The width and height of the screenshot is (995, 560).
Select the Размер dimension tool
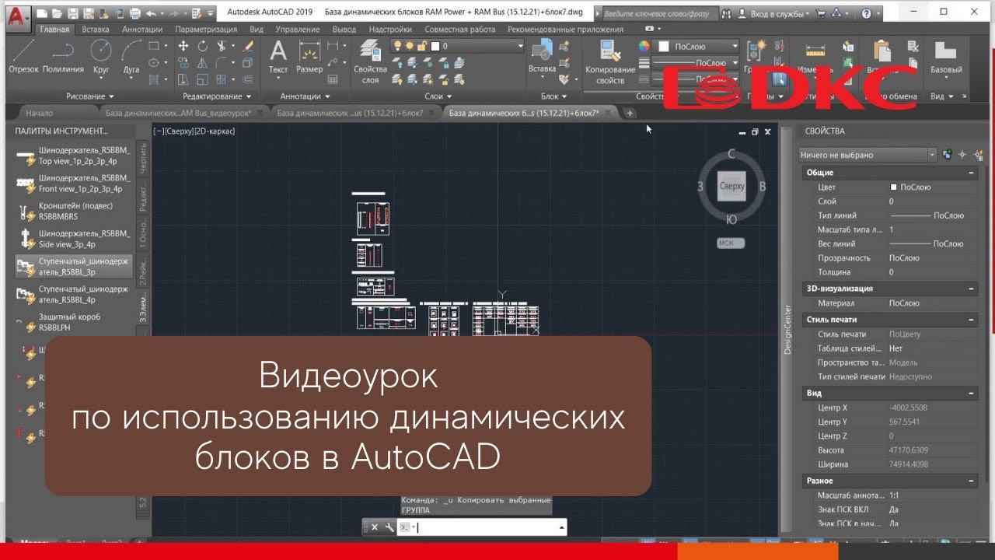(x=309, y=58)
